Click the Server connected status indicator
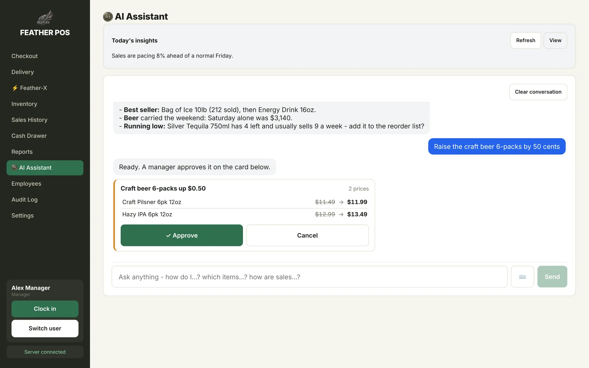 [x=45, y=352]
